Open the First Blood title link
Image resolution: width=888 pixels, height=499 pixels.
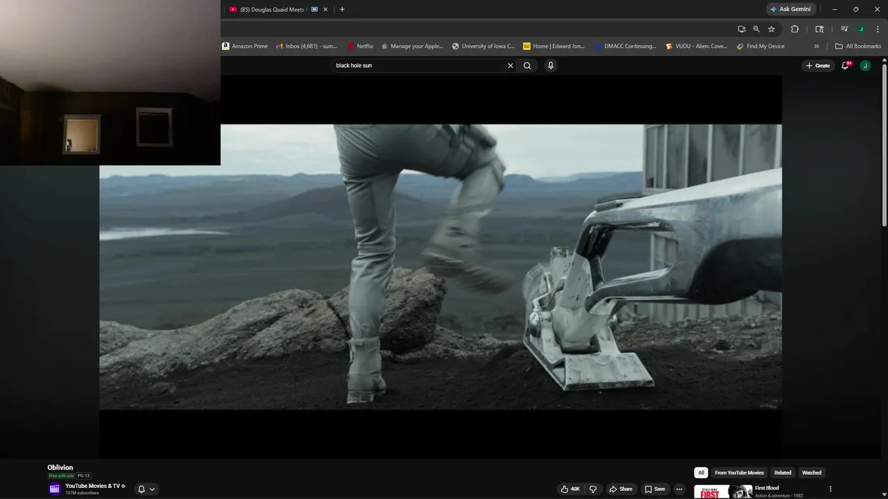[767, 488]
